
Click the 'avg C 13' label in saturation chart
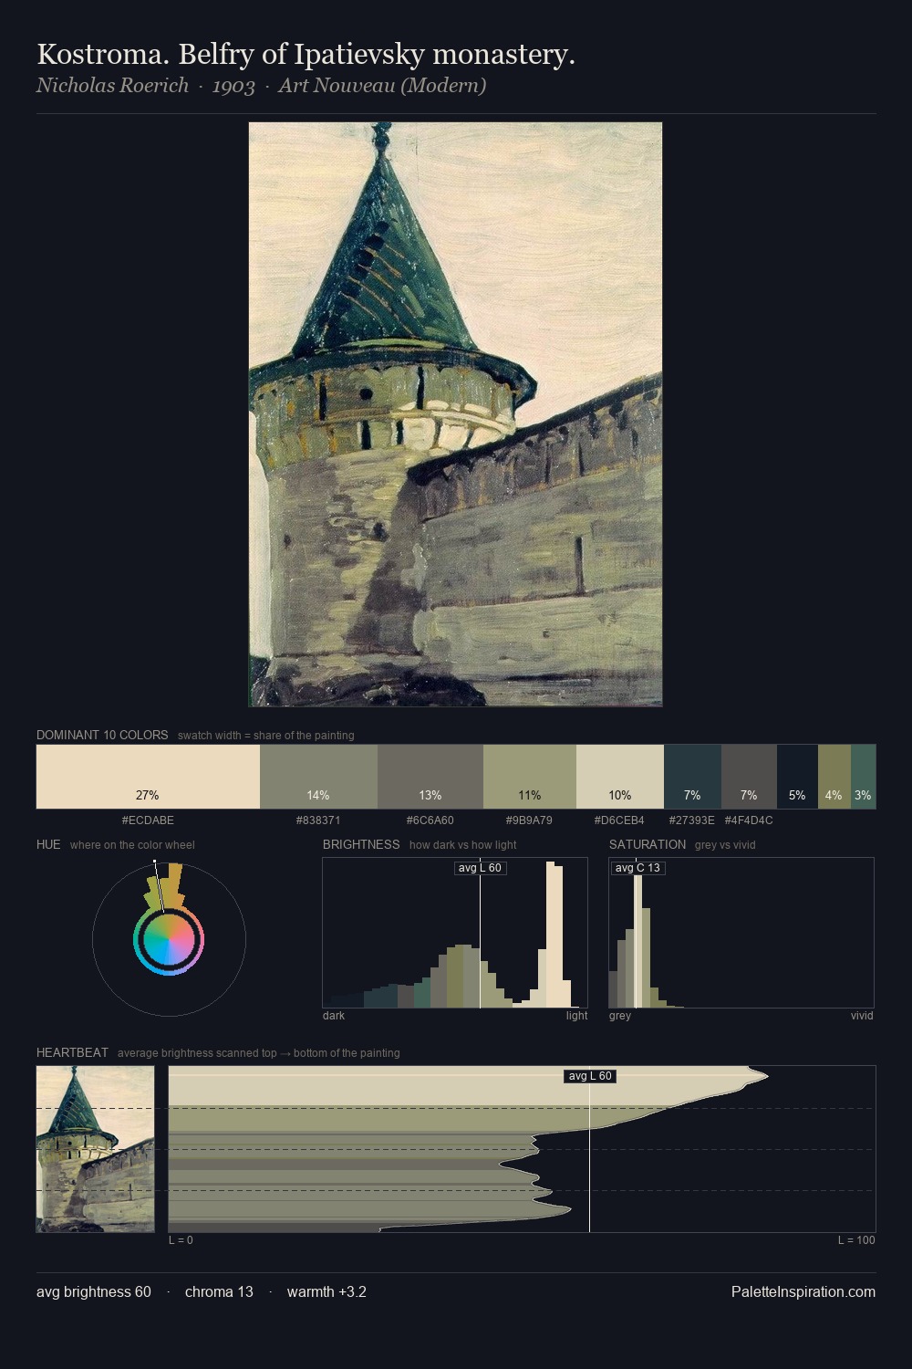coord(637,868)
